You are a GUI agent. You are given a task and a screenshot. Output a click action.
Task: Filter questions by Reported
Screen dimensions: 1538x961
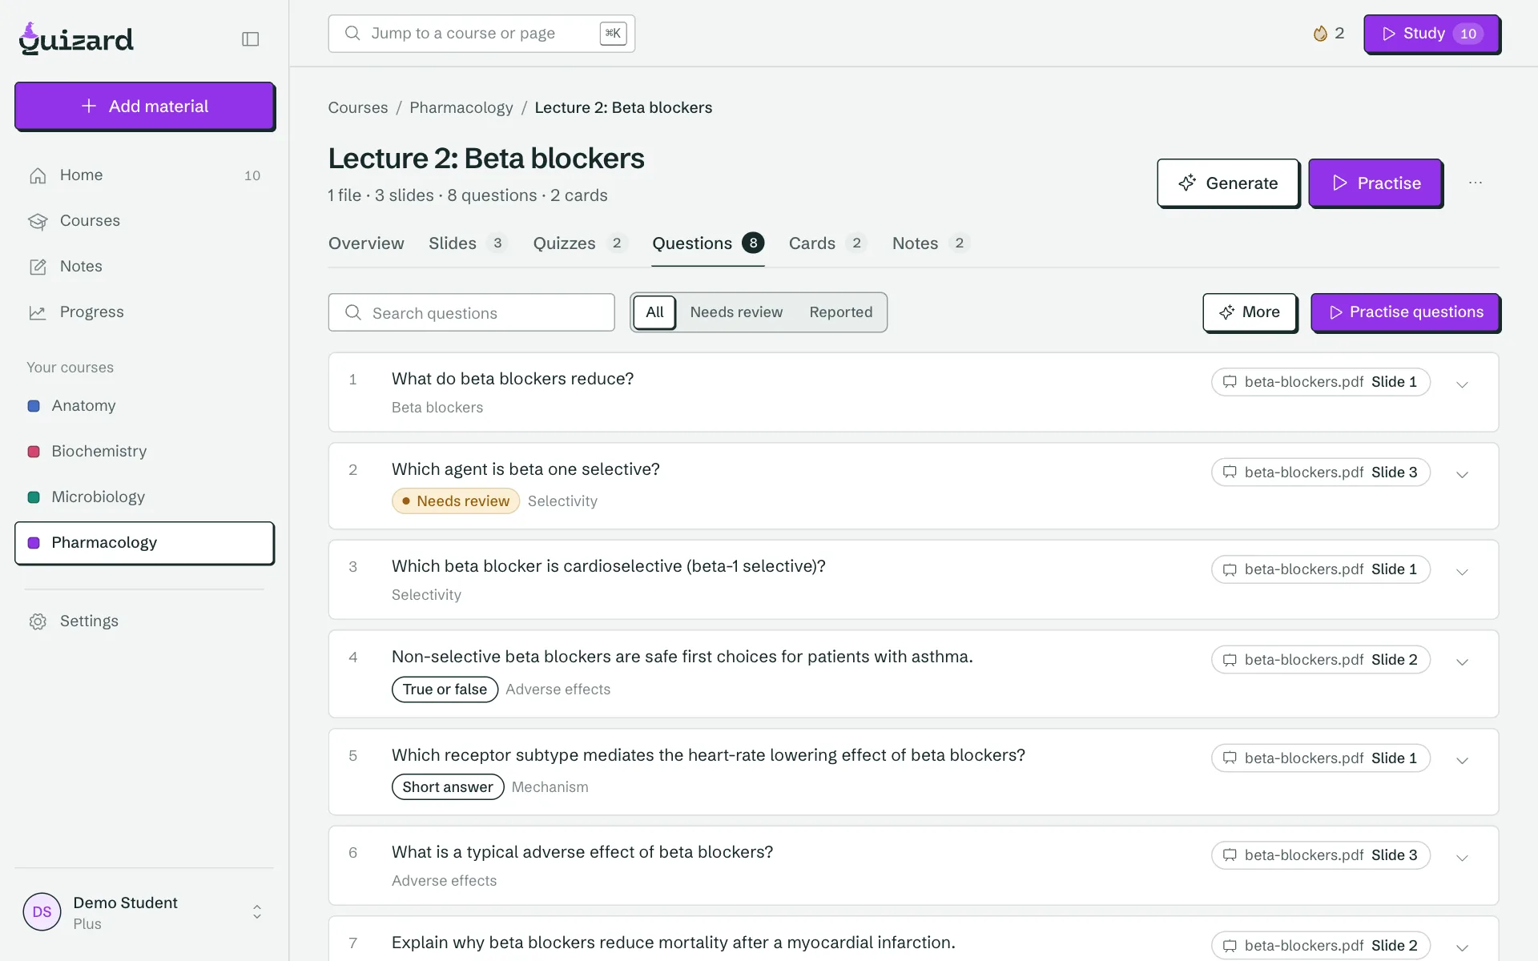840,312
